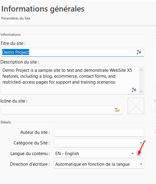
Task: Generate description with the AI sparkle icon
Action: [x=134, y=90]
